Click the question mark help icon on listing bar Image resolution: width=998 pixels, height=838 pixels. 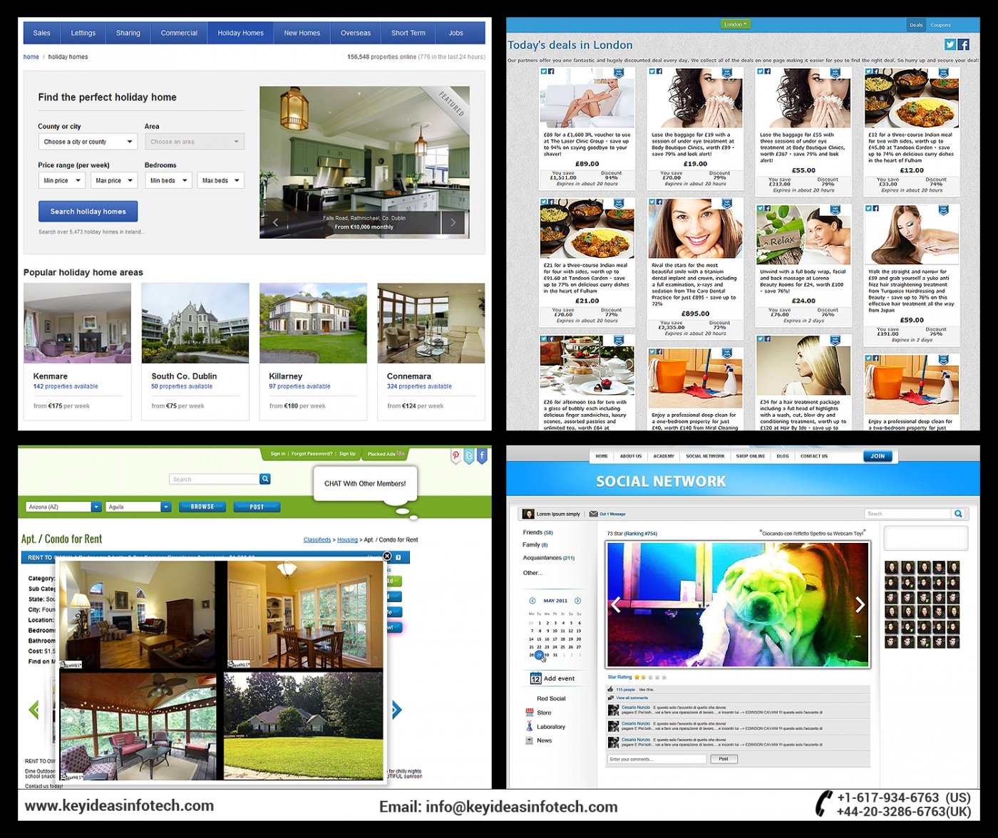[x=398, y=557]
